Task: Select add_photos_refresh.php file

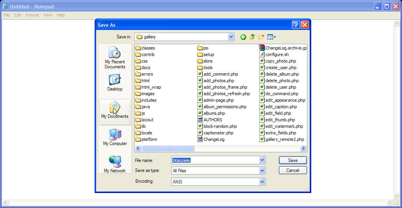Action: pos(224,94)
